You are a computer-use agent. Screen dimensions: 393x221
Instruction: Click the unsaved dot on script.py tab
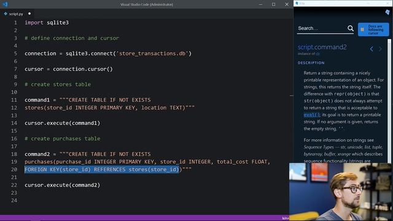pyautogui.click(x=29, y=14)
